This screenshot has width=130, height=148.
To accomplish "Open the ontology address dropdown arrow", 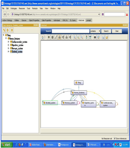I will (x=99, y=14).
